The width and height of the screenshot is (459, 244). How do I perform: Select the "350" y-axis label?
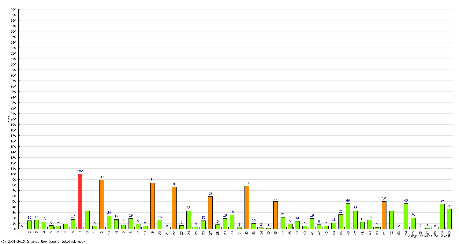pos(13,37)
